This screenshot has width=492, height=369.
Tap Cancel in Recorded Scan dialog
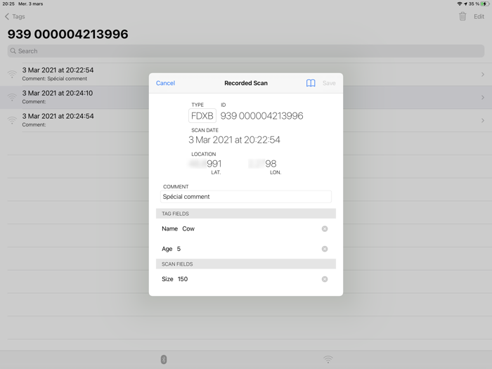pos(165,83)
